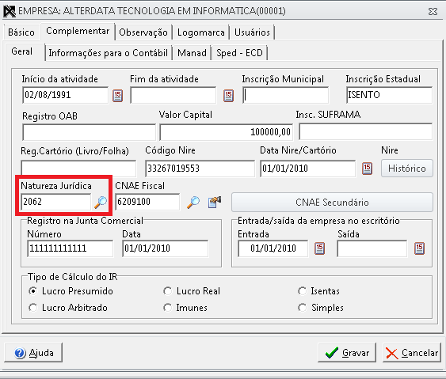Search CNAE Fiscal with magnifier icon

point(193,203)
